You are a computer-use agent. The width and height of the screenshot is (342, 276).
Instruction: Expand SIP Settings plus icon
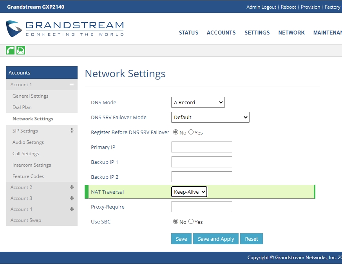pos(72,131)
